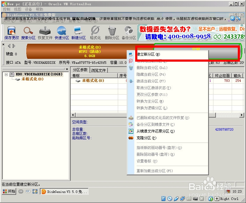Open the 搜索分区 search partition tool
Screen dimensions: 246x203
[28, 33]
